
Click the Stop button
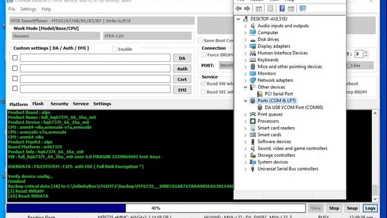(334, 208)
